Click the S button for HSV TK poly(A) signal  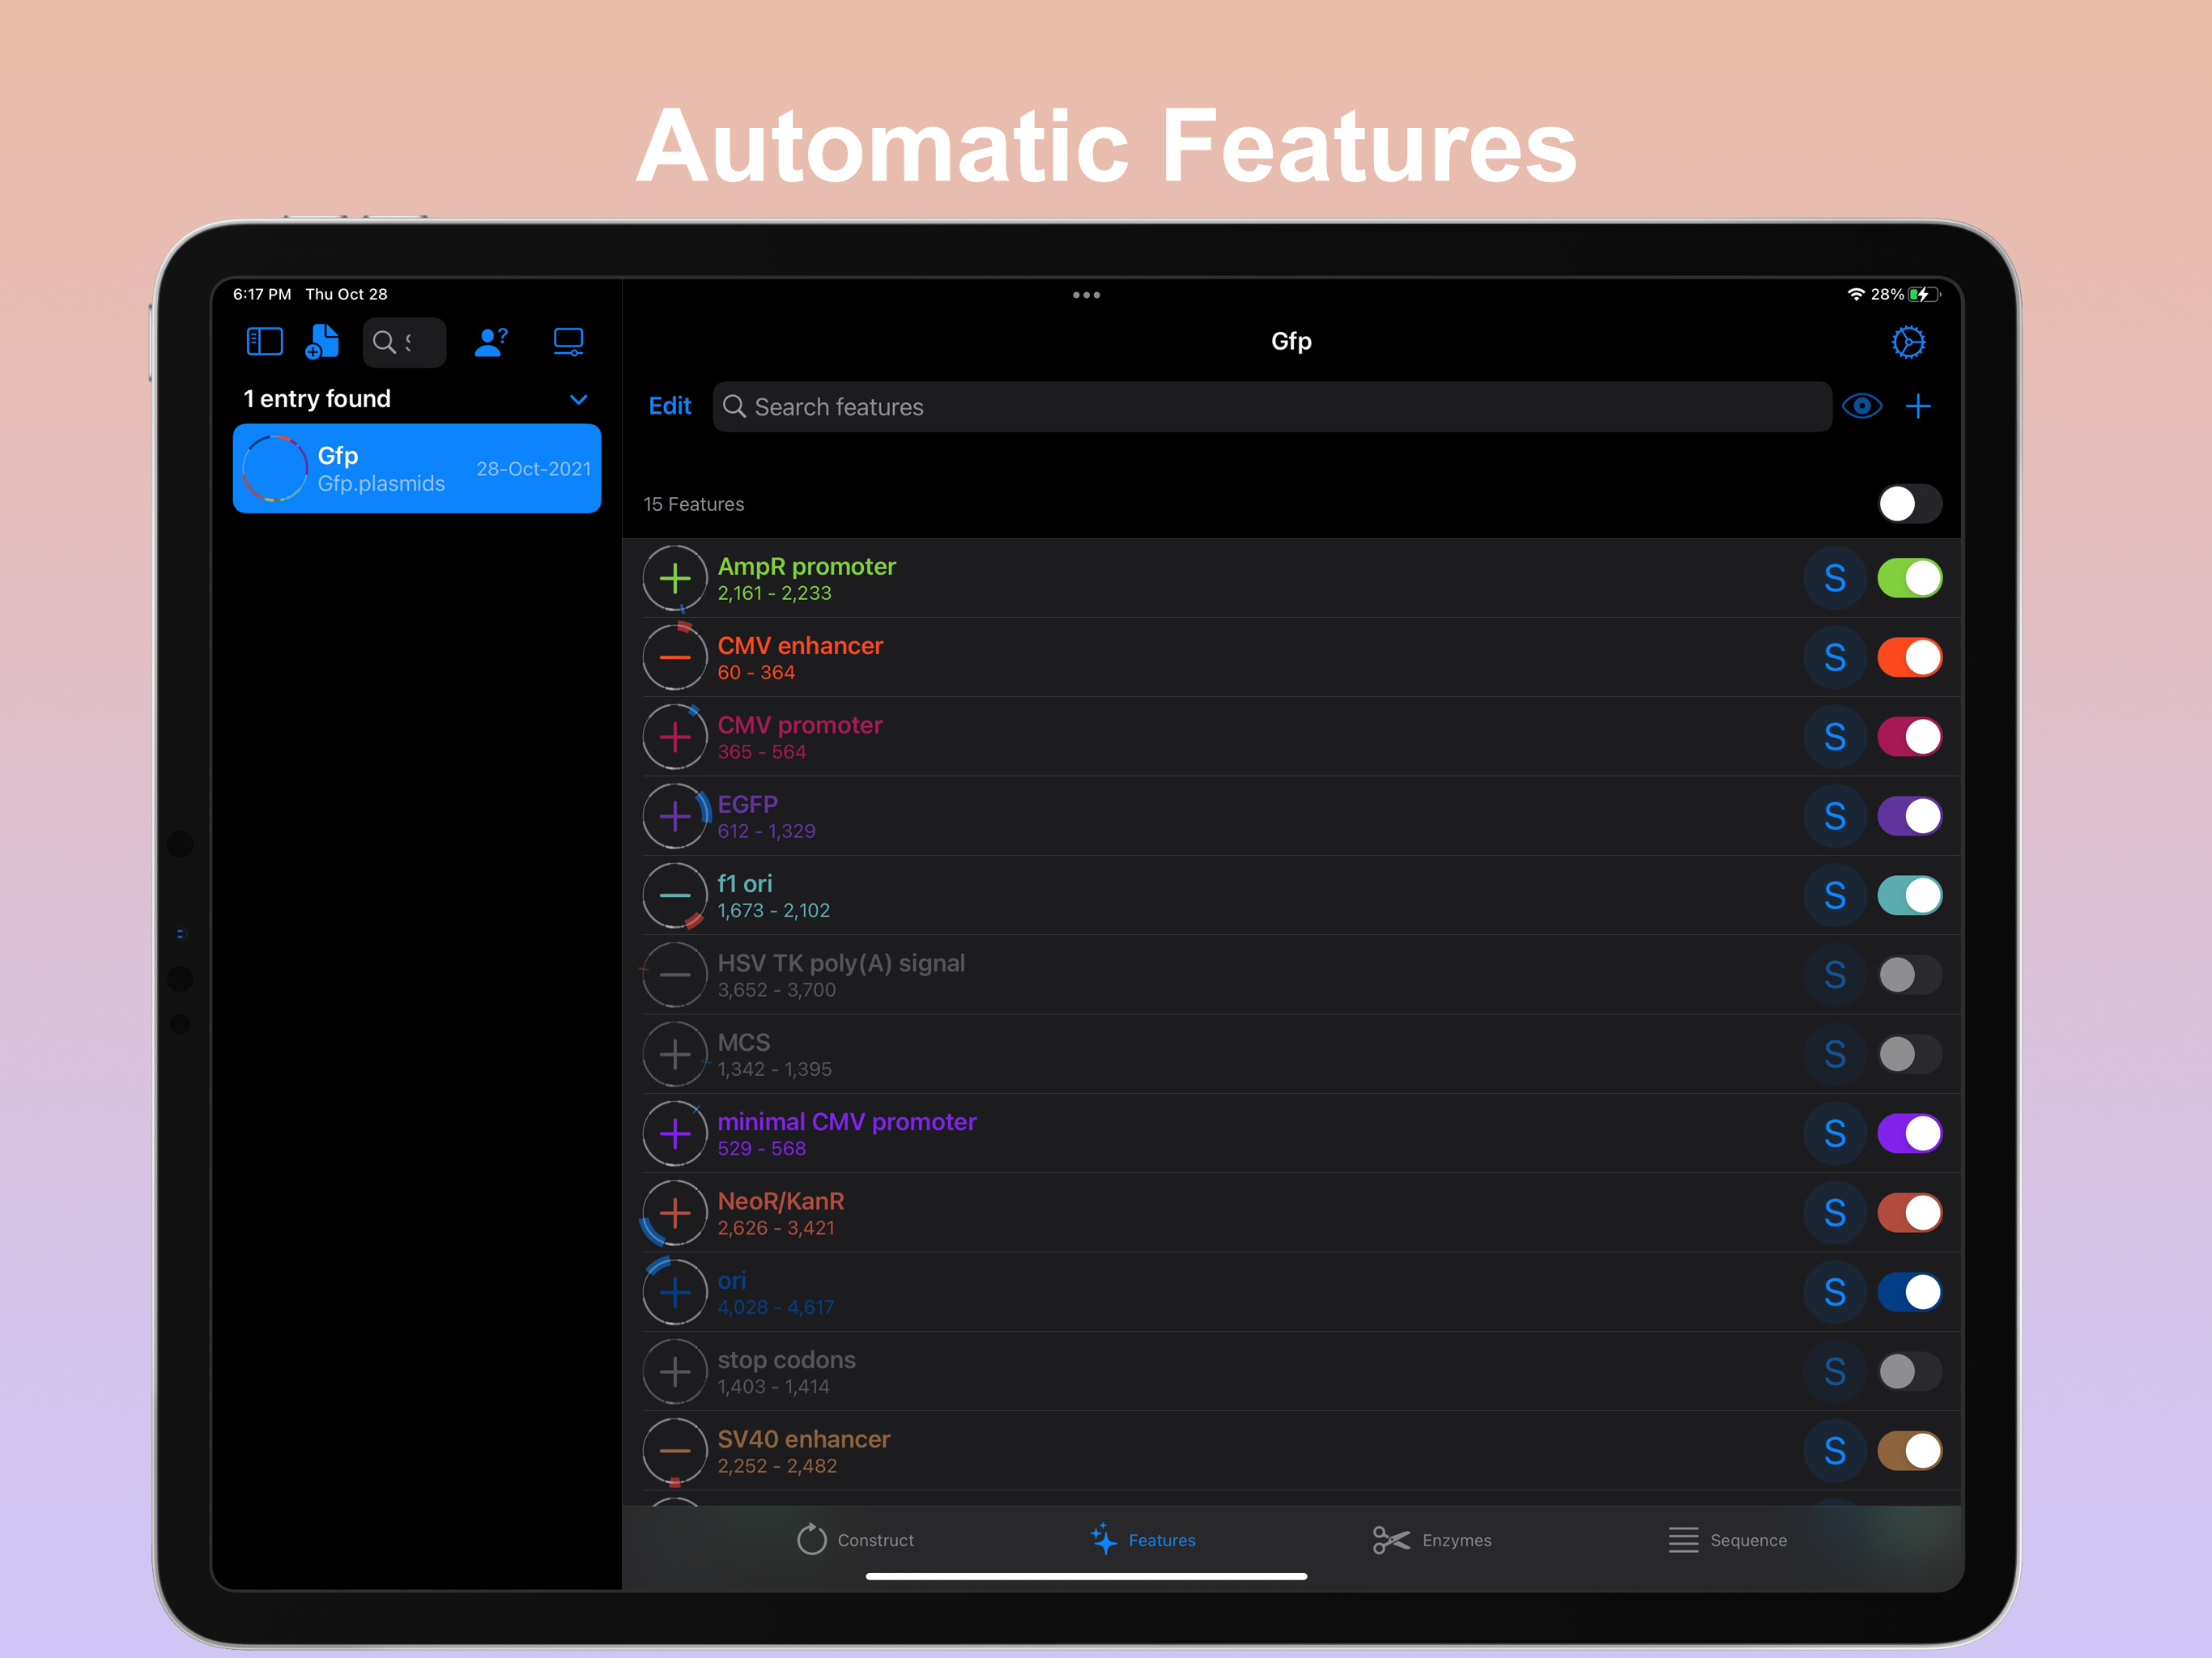(1834, 975)
